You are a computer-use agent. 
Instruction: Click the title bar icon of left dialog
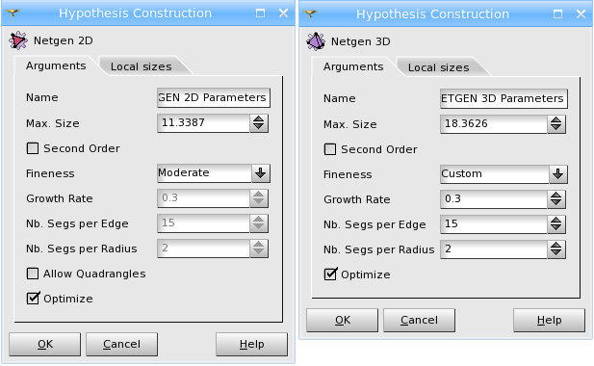pos(13,13)
